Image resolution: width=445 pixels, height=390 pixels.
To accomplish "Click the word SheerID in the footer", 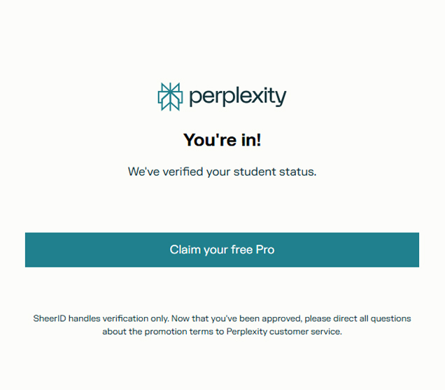I will coord(49,319).
